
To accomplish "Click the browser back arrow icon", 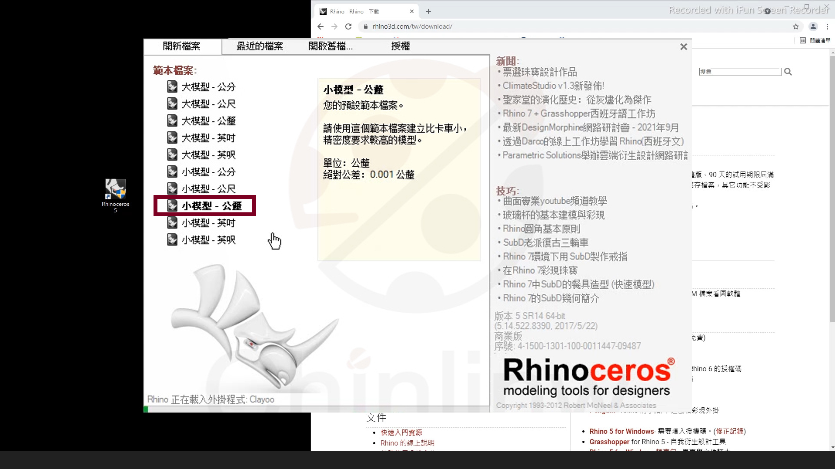I will pos(321,26).
